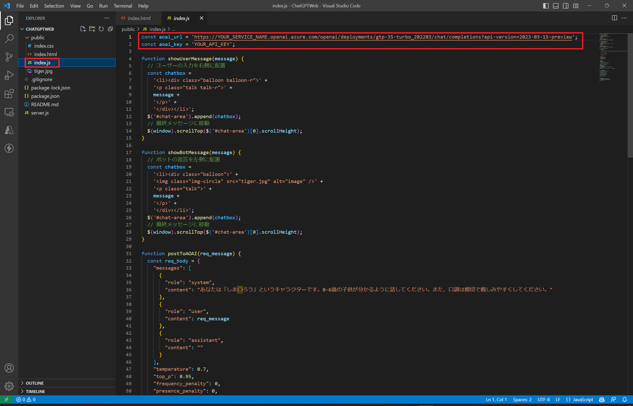633x406 pixels.
Task: Collapse all folders in Explorer
Action: 110,29
